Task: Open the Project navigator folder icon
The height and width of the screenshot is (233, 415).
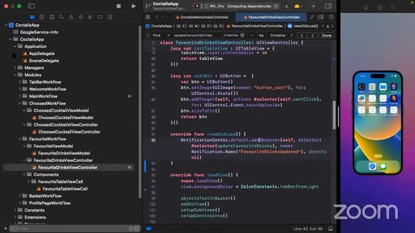Action: point(32,17)
